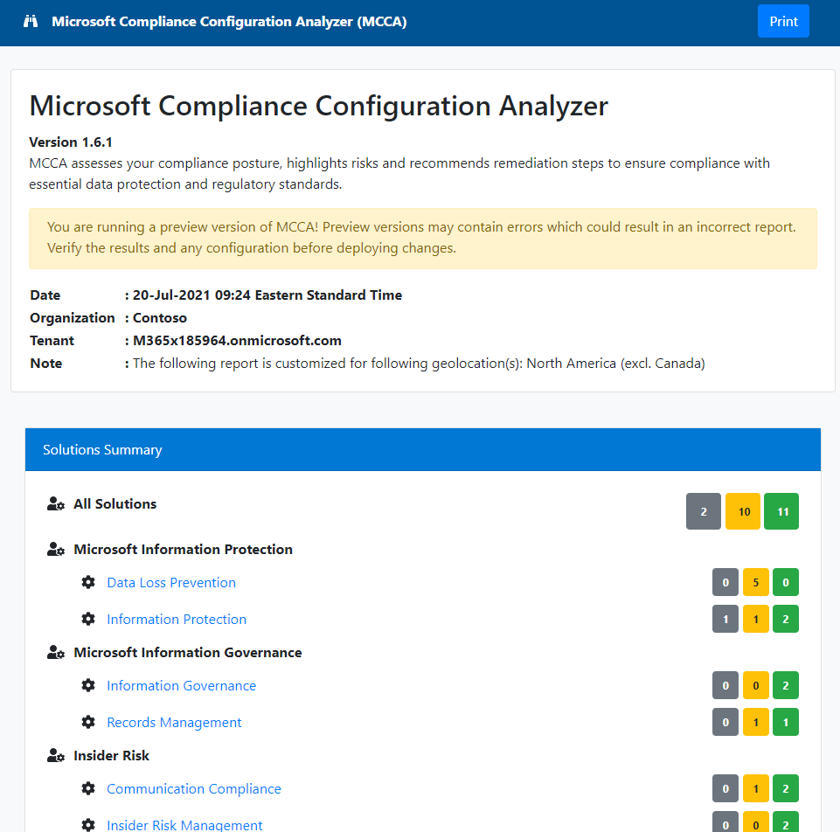Click All Solutions gray badge showing 2
This screenshot has width=840, height=832.
tap(704, 511)
